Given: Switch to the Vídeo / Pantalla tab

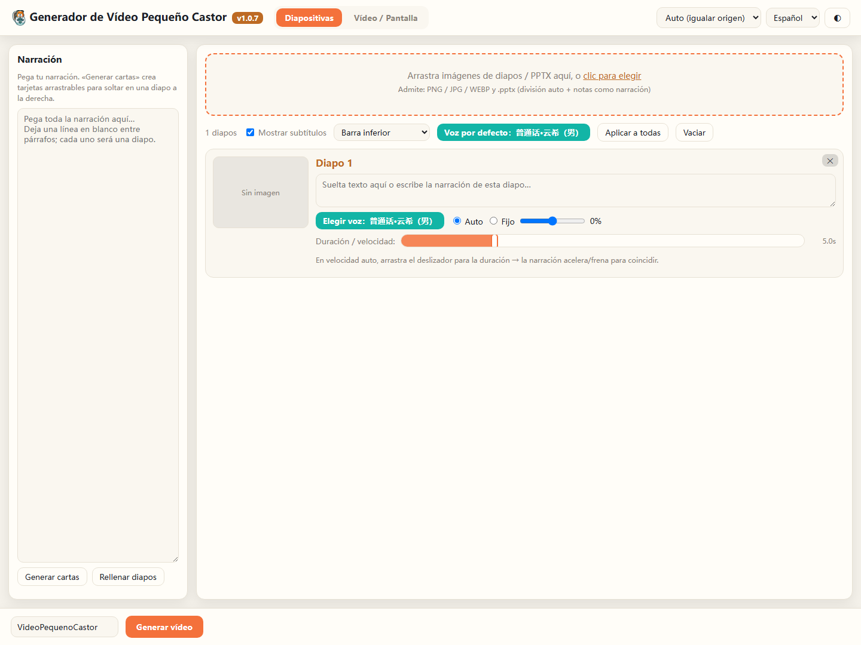Looking at the screenshot, I should pyautogui.click(x=386, y=18).
